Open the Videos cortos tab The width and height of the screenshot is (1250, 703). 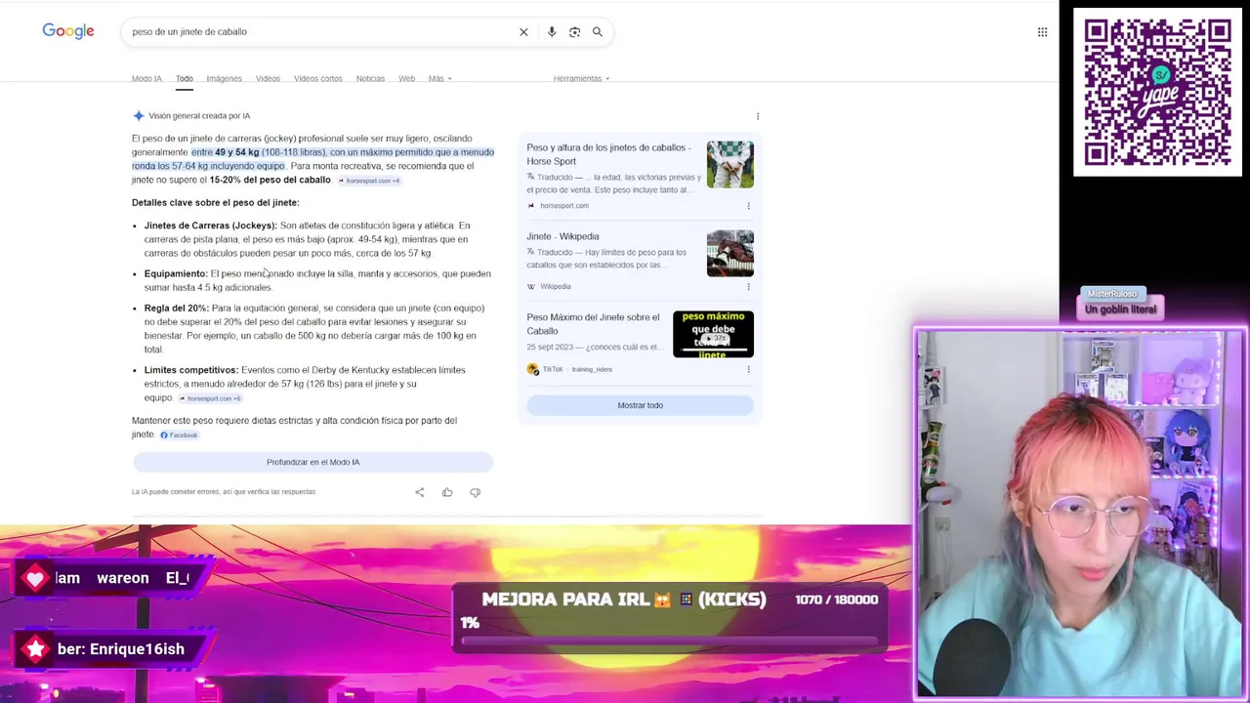[x=318, y=78]
